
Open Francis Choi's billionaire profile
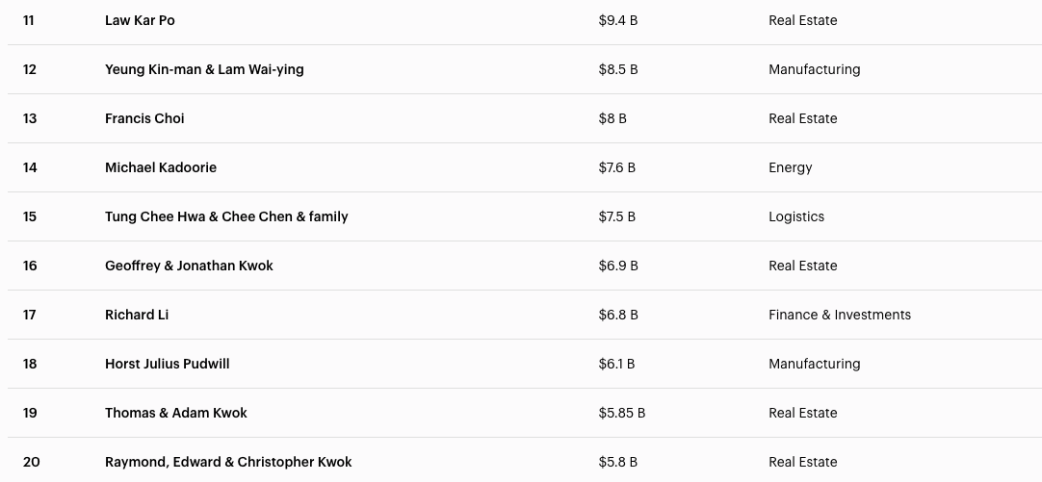pyautogui.click(x=144, y=118)
